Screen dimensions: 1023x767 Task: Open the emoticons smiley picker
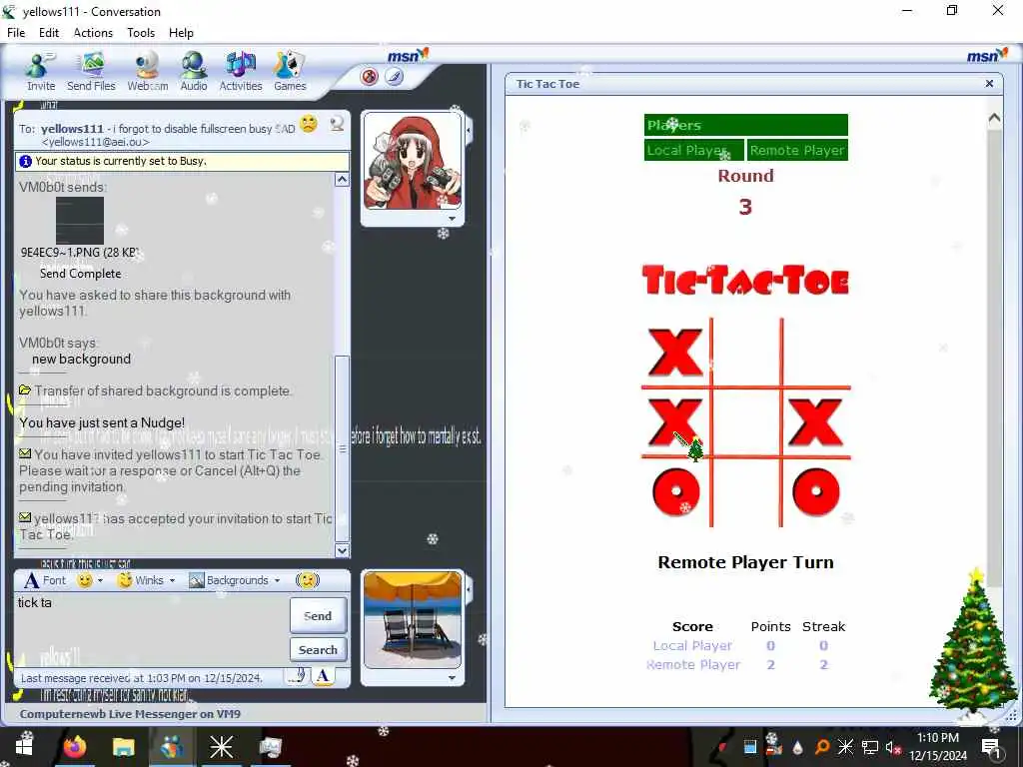[84, 580]
